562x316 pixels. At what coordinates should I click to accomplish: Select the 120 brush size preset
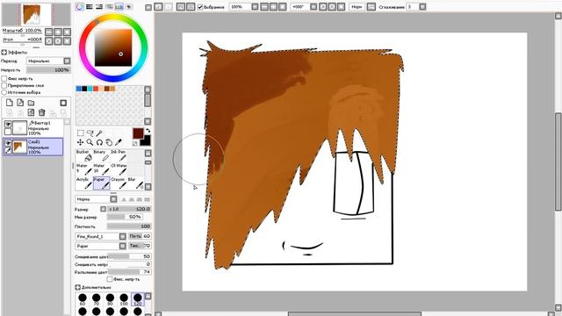(x=138, y=299)
